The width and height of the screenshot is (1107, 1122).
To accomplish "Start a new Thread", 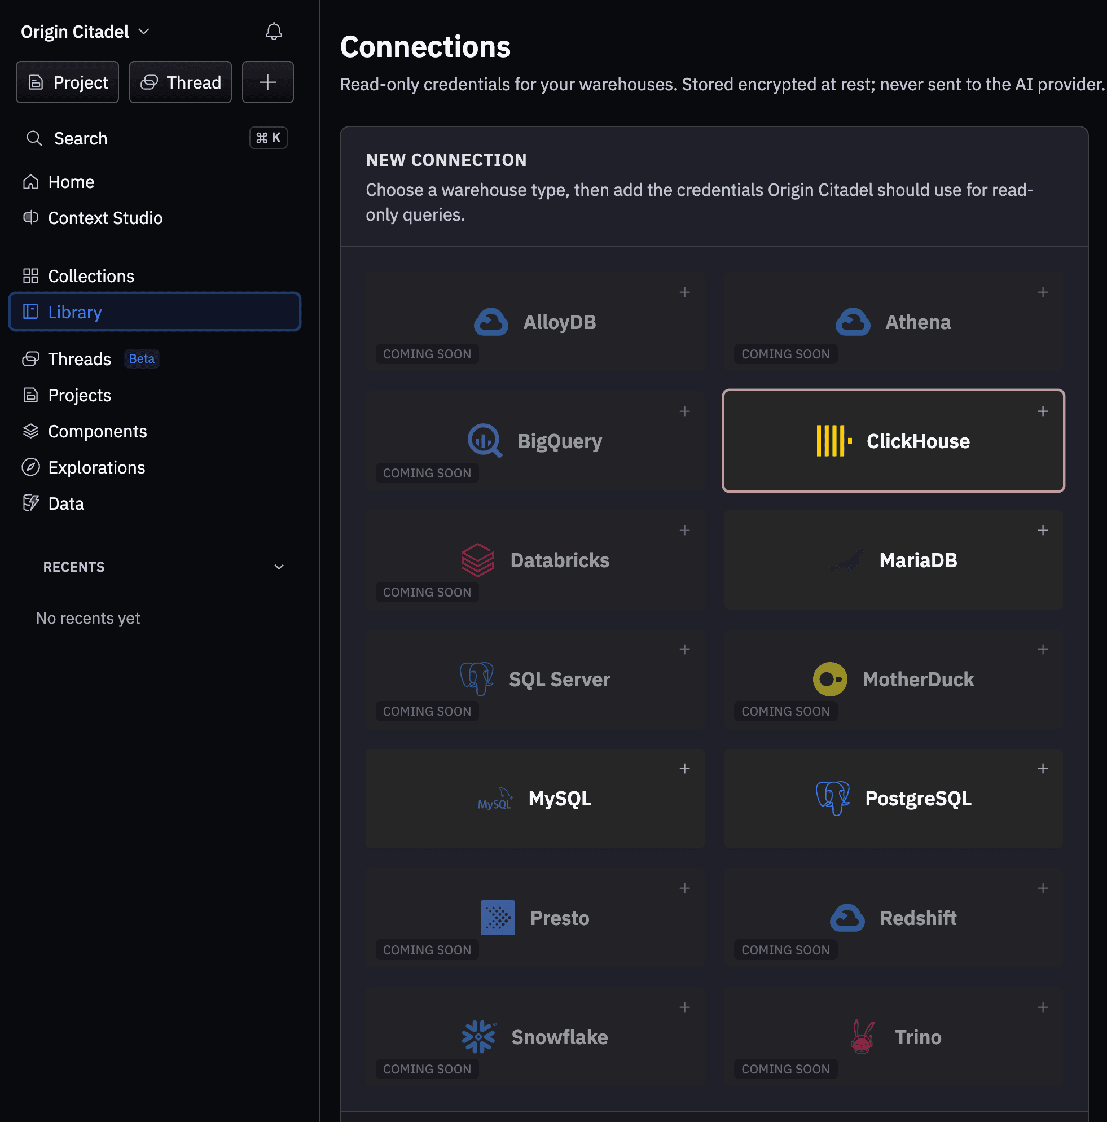I will pyautogui.click(x=180, y=82).
